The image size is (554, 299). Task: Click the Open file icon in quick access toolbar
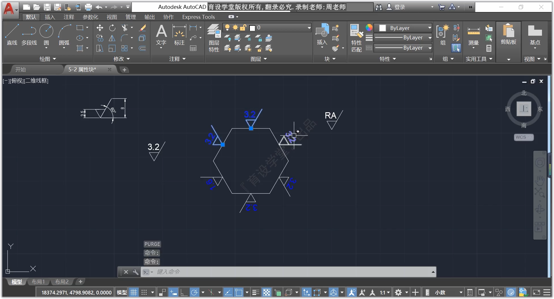37,7
